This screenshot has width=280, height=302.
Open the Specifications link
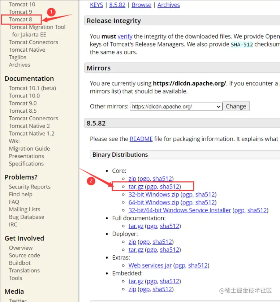pyautogui.click(x=26, y=164)
